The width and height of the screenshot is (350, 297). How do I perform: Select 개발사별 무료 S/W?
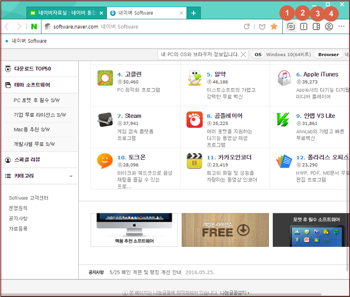pyautogui.click(x=34, y=144)
